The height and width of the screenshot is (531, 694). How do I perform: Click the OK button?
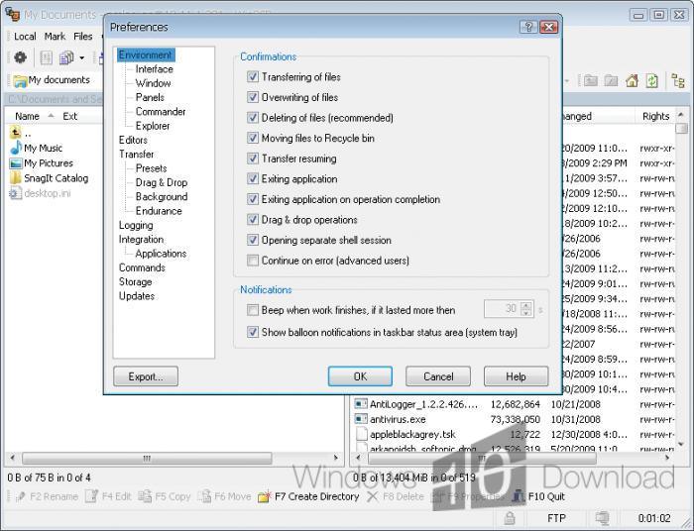click(x=360, y=376)
